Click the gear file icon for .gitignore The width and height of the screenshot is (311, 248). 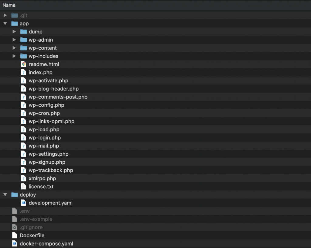pos(15,227)
